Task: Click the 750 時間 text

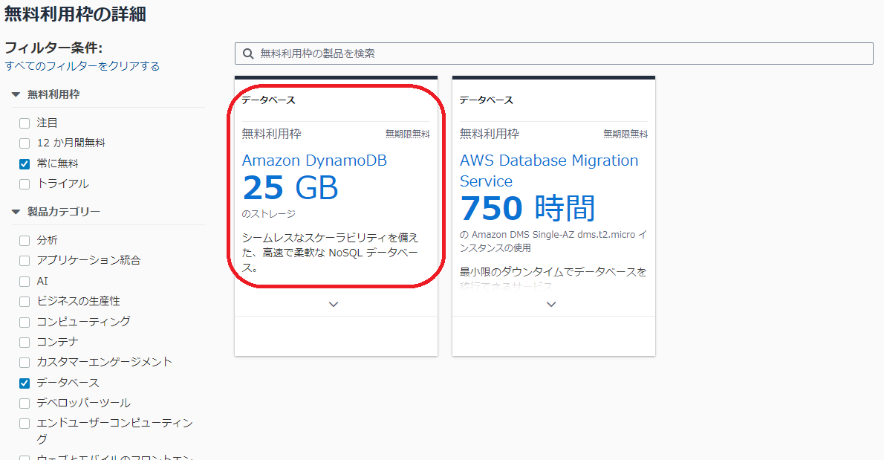Action: pos(527,208)
